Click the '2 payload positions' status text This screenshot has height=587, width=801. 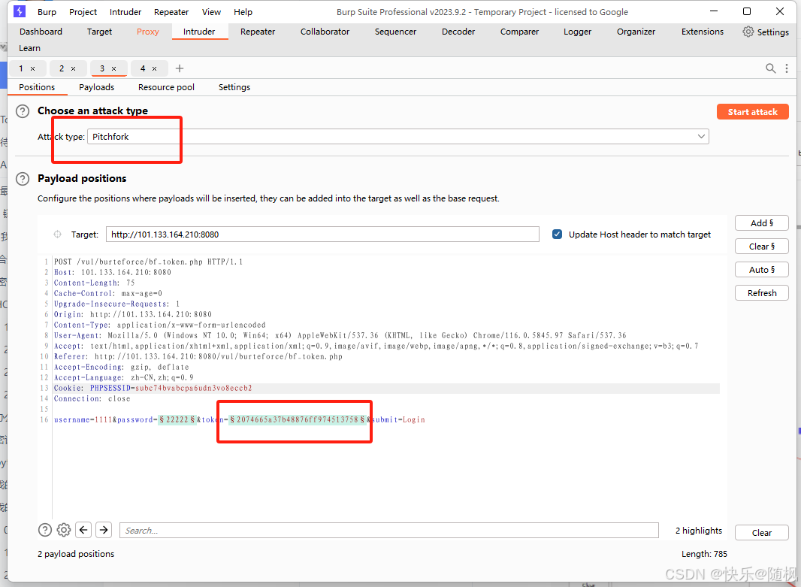click(x=76, y=554)
